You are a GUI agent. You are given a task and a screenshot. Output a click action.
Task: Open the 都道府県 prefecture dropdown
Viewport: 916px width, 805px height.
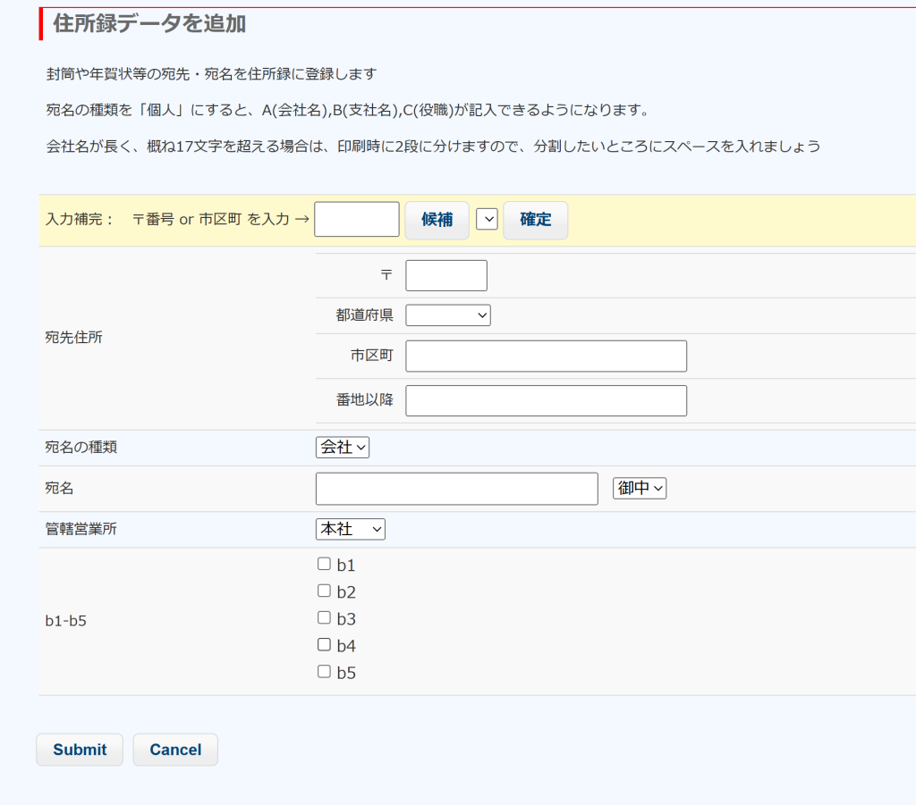tap(447, 314)
